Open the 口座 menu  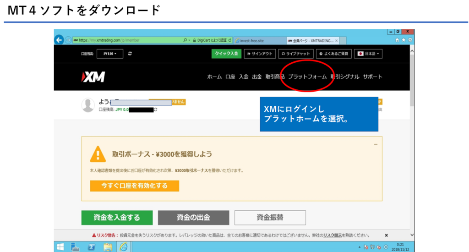click(230, 77)
